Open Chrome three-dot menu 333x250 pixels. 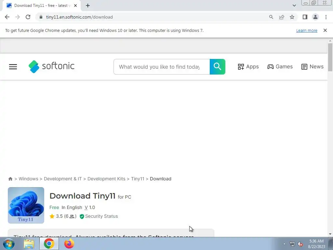tap(326, 17)
